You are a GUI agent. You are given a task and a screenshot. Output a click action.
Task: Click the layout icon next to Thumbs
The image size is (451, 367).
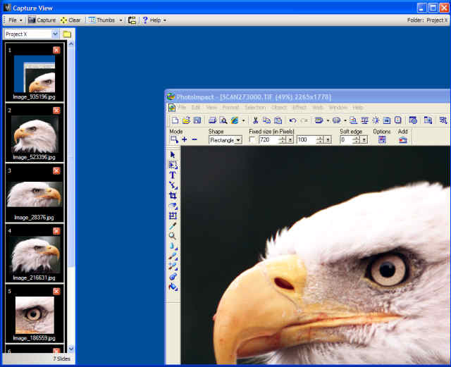pos(132,20)
